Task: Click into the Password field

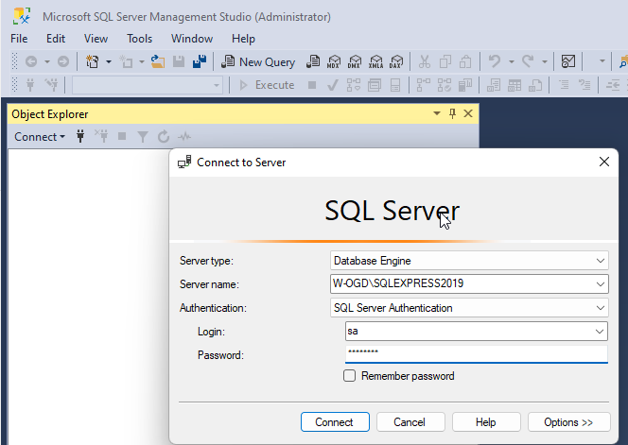Action: pos(476,354)
